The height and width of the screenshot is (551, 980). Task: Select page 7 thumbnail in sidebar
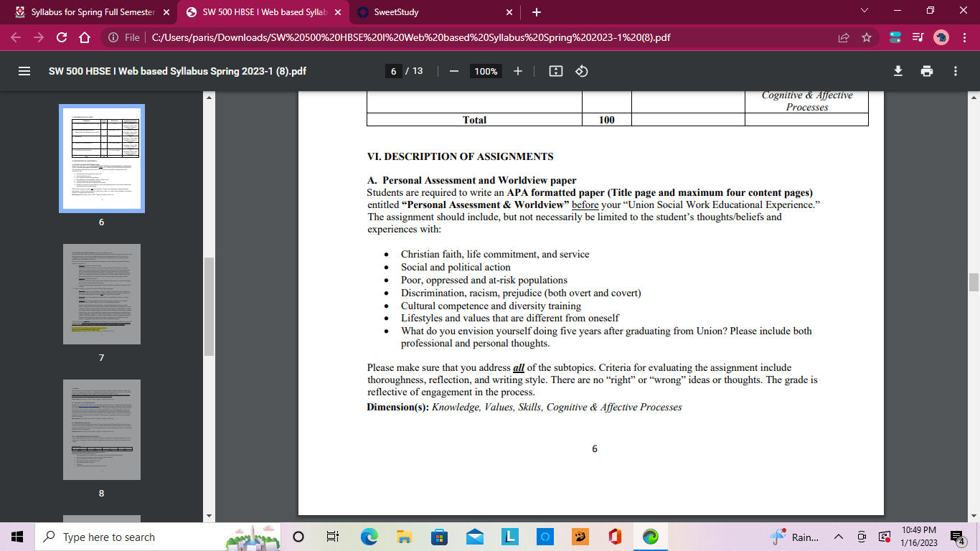pos(102,294)
